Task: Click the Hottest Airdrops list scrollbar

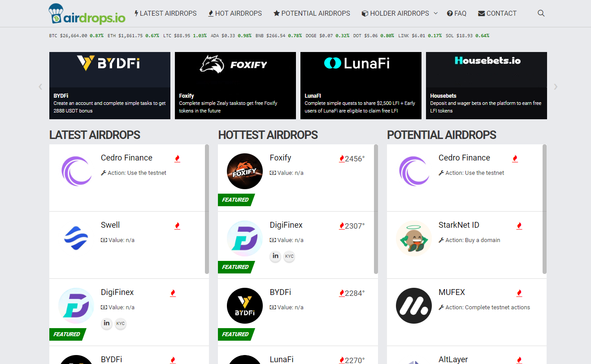Action: (376, 209)
